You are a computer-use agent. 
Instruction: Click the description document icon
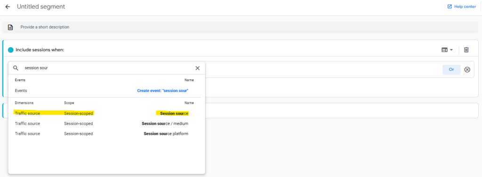pyautogui.click(x=10, y=27)
